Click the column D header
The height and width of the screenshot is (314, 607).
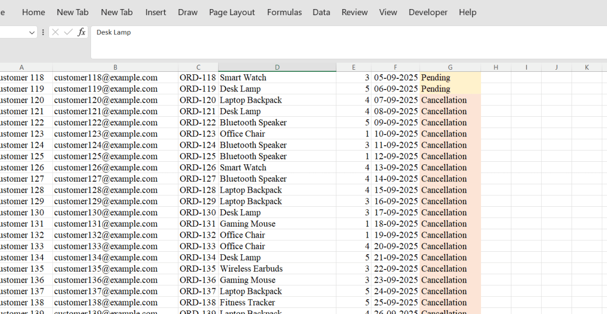(277, 67)
